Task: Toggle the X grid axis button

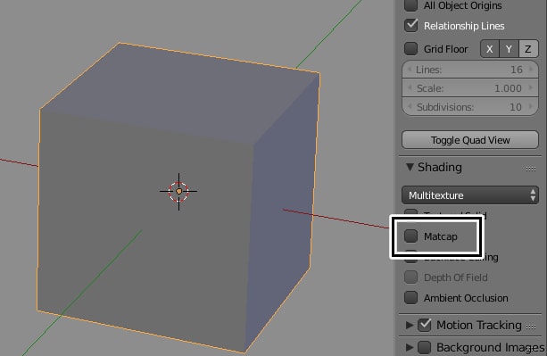Action: (x=490, y=49)
